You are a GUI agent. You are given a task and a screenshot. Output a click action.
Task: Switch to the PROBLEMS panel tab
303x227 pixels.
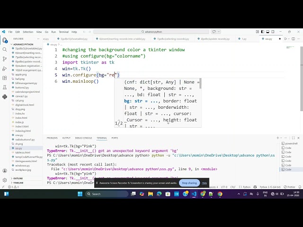point(52,138)
